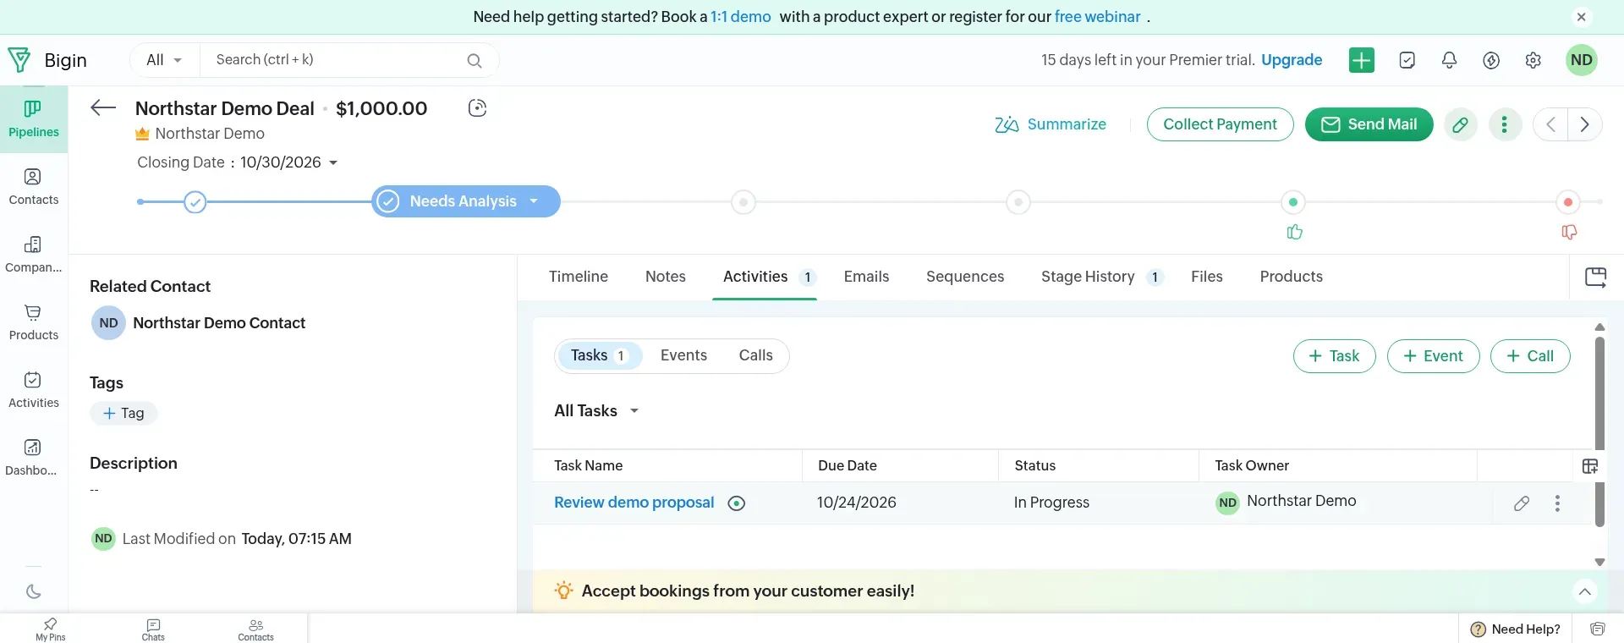Click the search input field
The image size is (1624, 643).
click(x=338, y=60)
